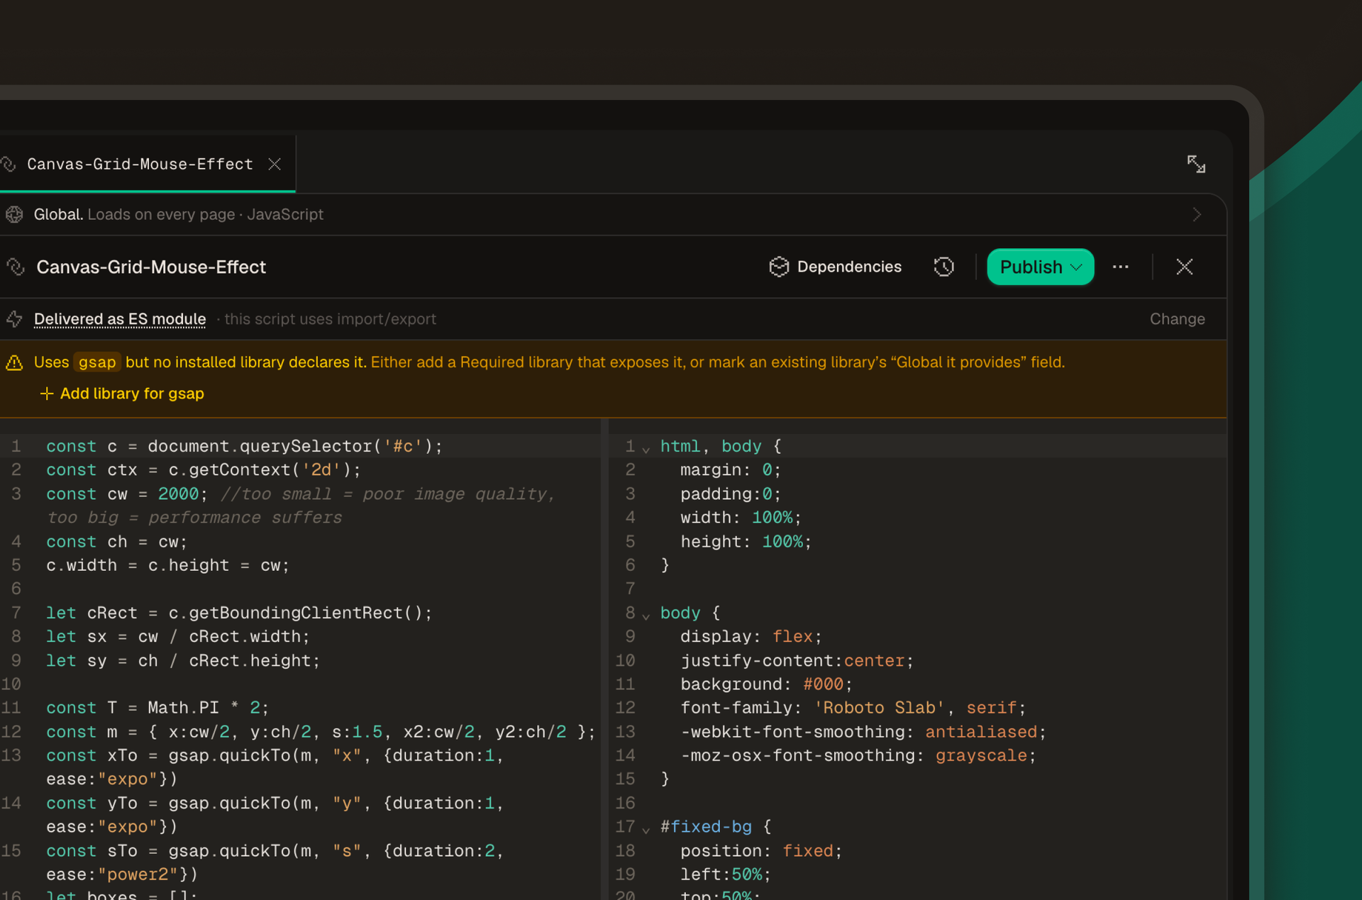The height and width of the screenshot is (900, 1362).
Task: Open the Dependencies panel
Action: point(835,267)
